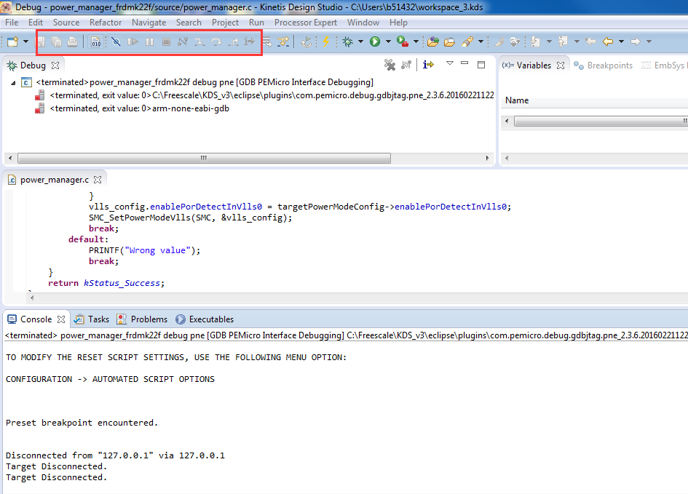Open the Back navigation history dropdown
The height and width of the screenshot is (494, 688).
coord(621,41)
